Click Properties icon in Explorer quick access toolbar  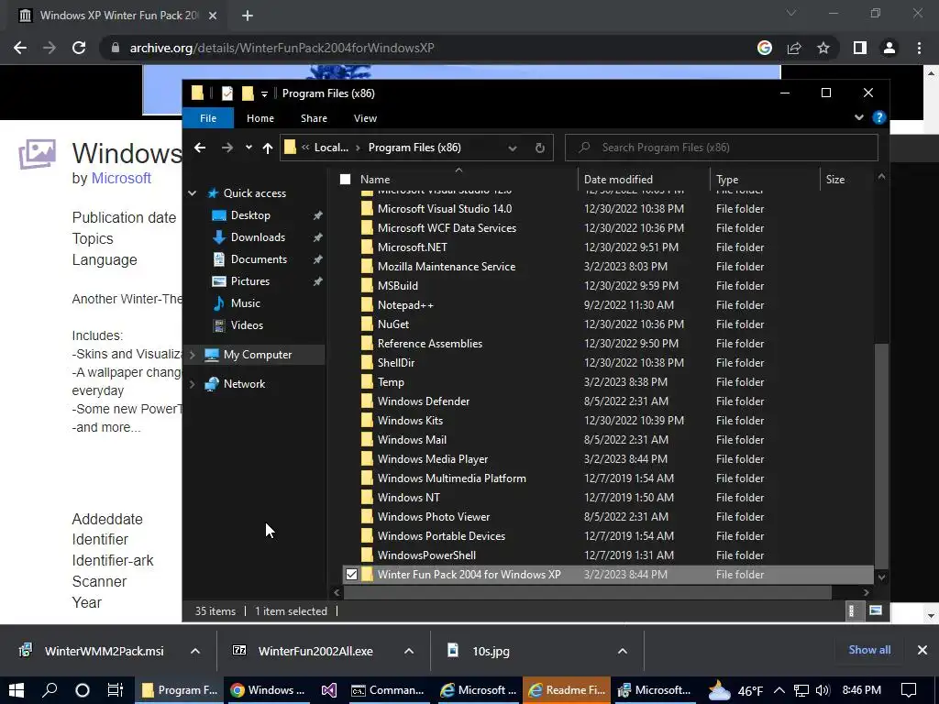pyautogui.click(x=227, y=93)
